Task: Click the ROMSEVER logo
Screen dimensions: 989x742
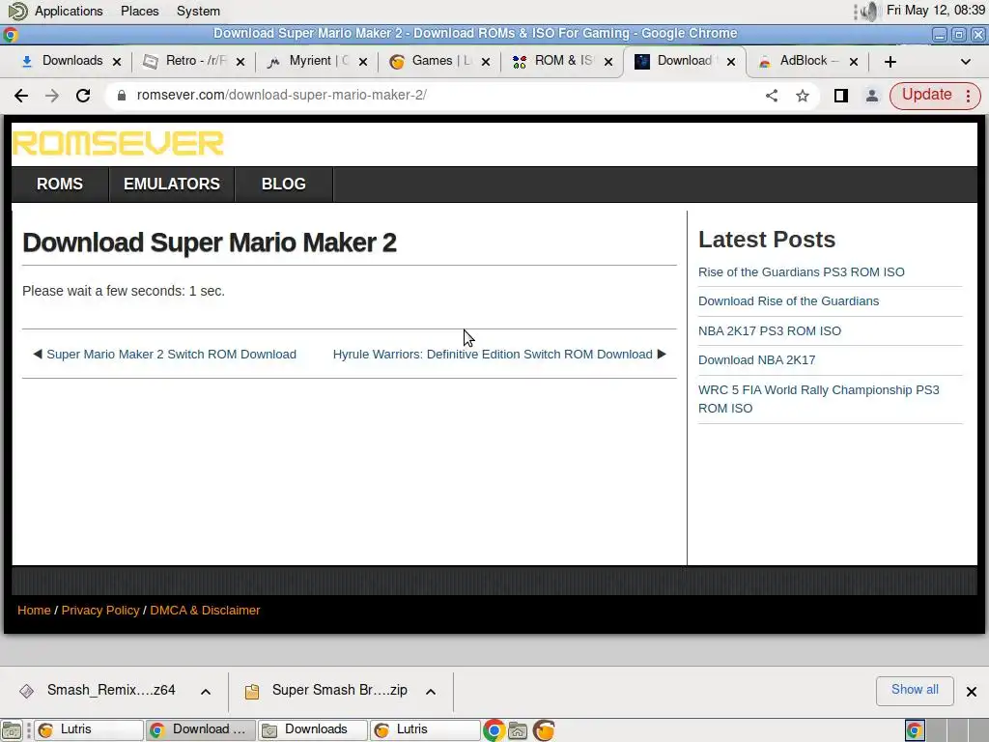Action: [x=118, y=143]
